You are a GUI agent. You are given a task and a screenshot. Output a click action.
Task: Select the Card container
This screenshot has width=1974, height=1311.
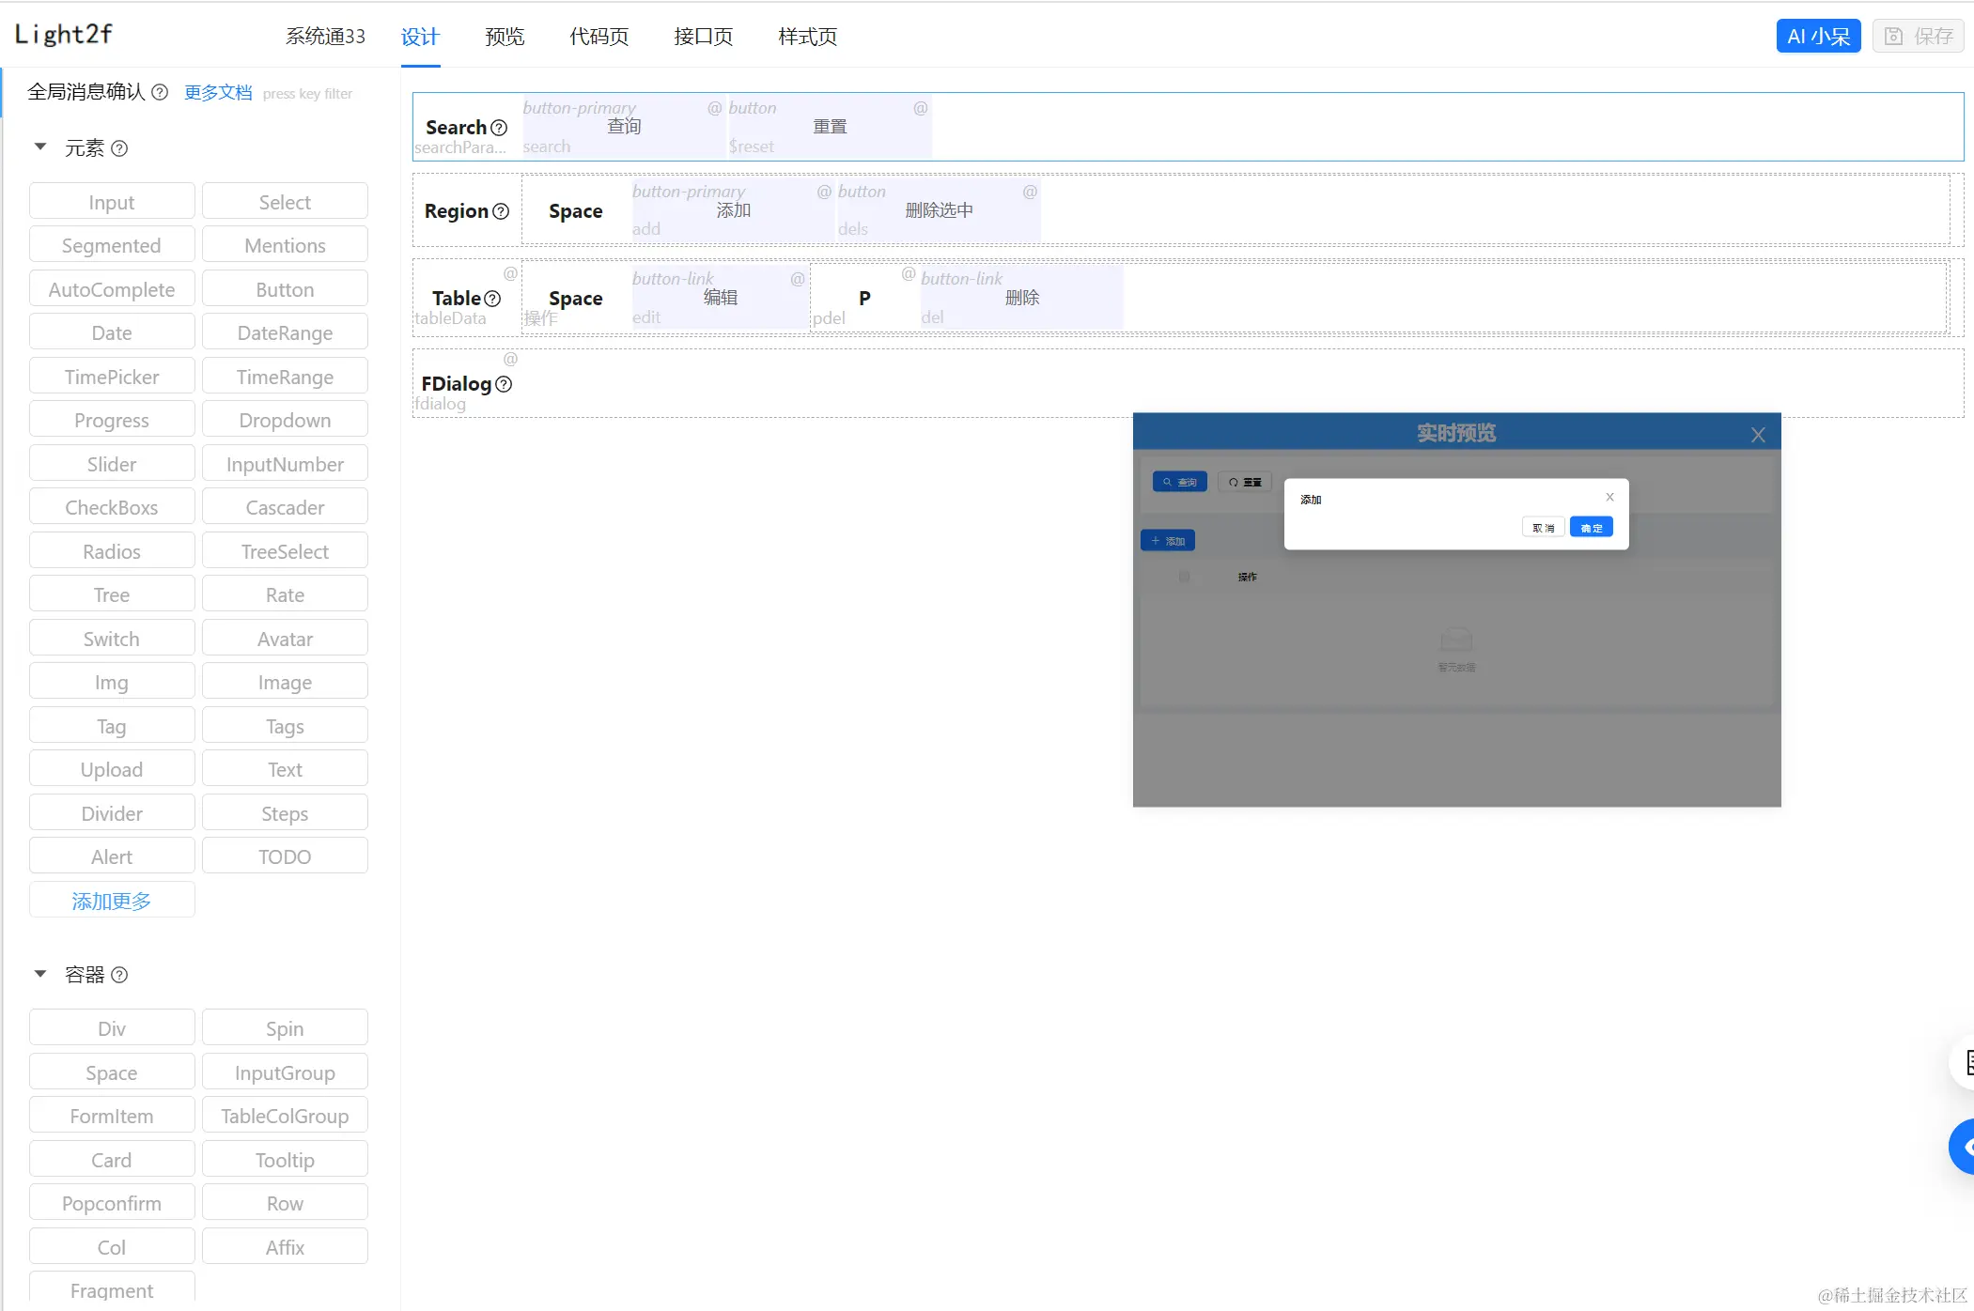click(x=112, y=1160)
